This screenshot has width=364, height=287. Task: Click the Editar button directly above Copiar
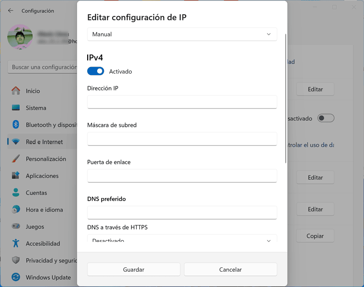point(315,209)
